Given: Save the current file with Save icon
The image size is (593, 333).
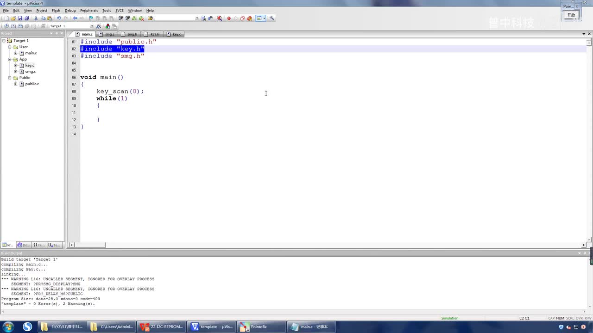Looking at the screenshot, I should [x=20, y=18].
